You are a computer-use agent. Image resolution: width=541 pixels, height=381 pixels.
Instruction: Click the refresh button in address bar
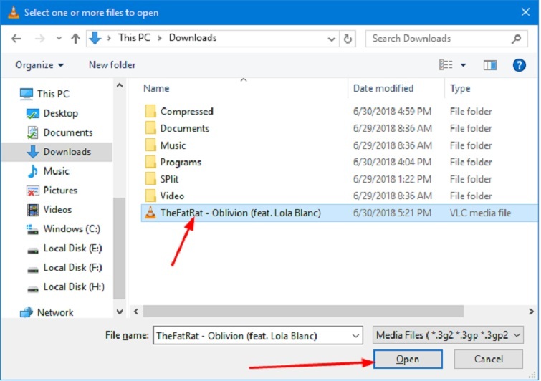(x=348, y=39)
